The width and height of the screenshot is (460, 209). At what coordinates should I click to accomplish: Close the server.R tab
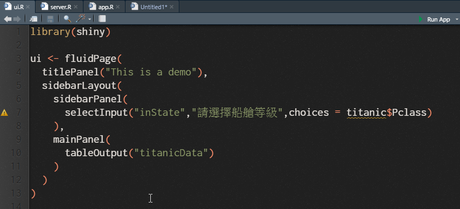coord(76,7)
